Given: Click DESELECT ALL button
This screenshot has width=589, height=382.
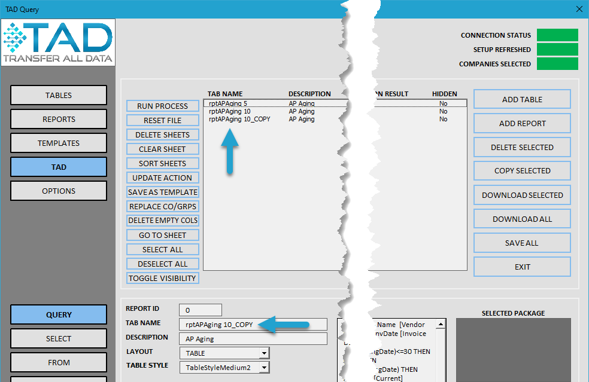Looking at the screenshot, I should 163,264.
